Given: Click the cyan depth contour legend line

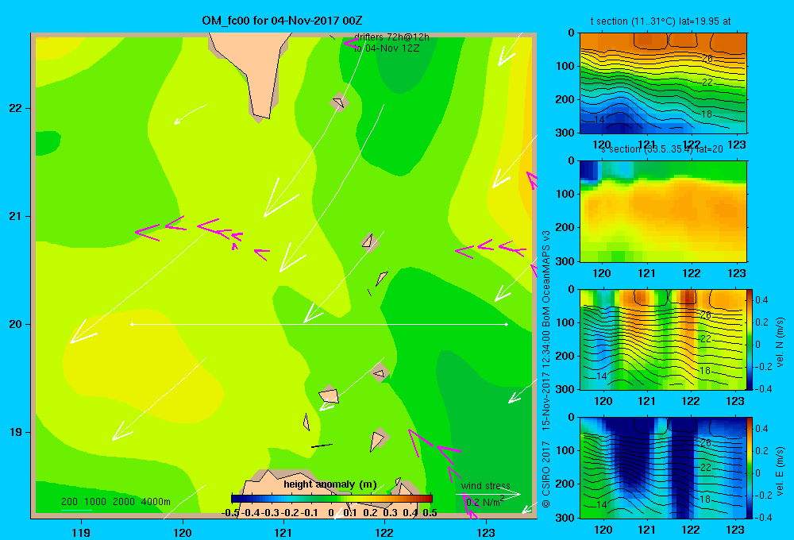Looking at the screenshot, I should pos(76,510).
